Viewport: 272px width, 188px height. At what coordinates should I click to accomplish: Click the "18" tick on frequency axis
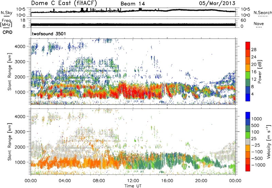23,20
